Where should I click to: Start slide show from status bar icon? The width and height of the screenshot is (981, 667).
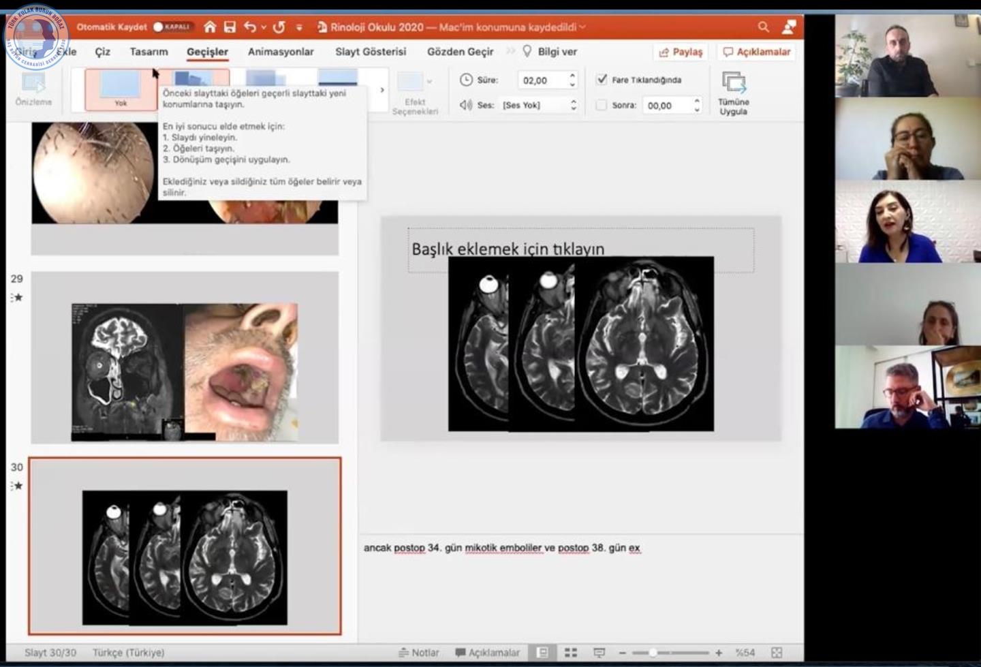(599, 652)
